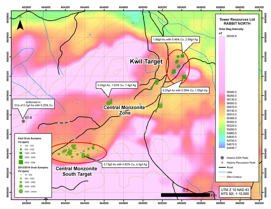Click the Central Monzonite Zone label
Image resolution: width=271 pixels, height=209 pixels.
124,110
